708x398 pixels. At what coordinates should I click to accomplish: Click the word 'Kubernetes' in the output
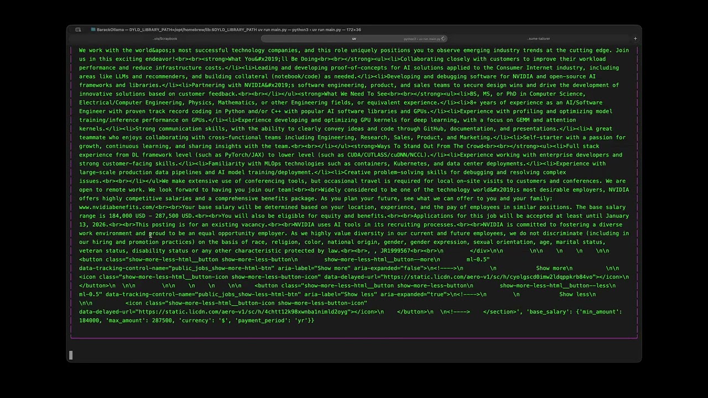(x=410, y=164)
